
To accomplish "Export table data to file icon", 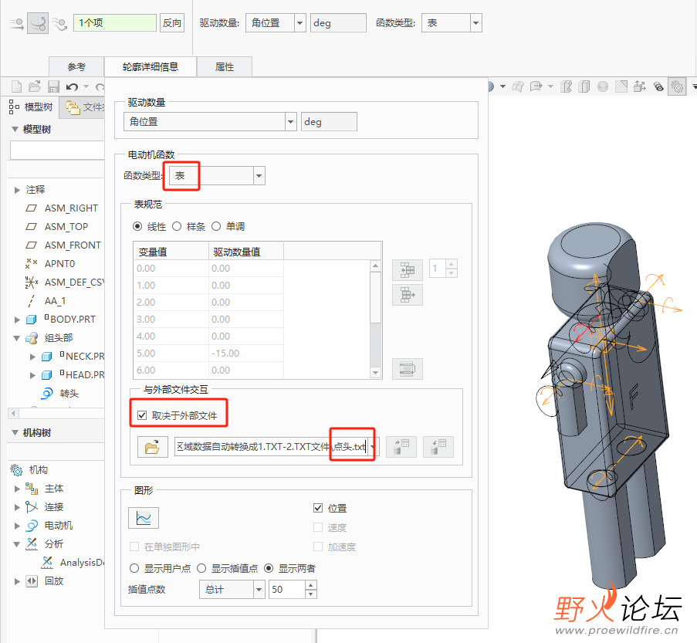I will click(438, 447).
